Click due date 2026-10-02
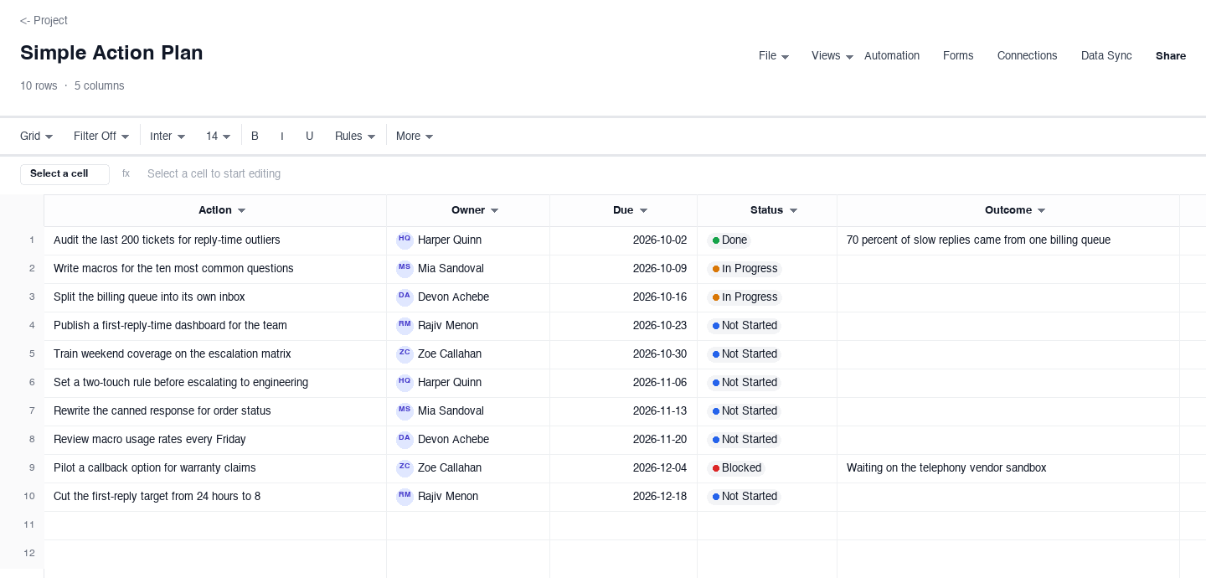The width and height of the screenshot is (1206, 578). 624,240
